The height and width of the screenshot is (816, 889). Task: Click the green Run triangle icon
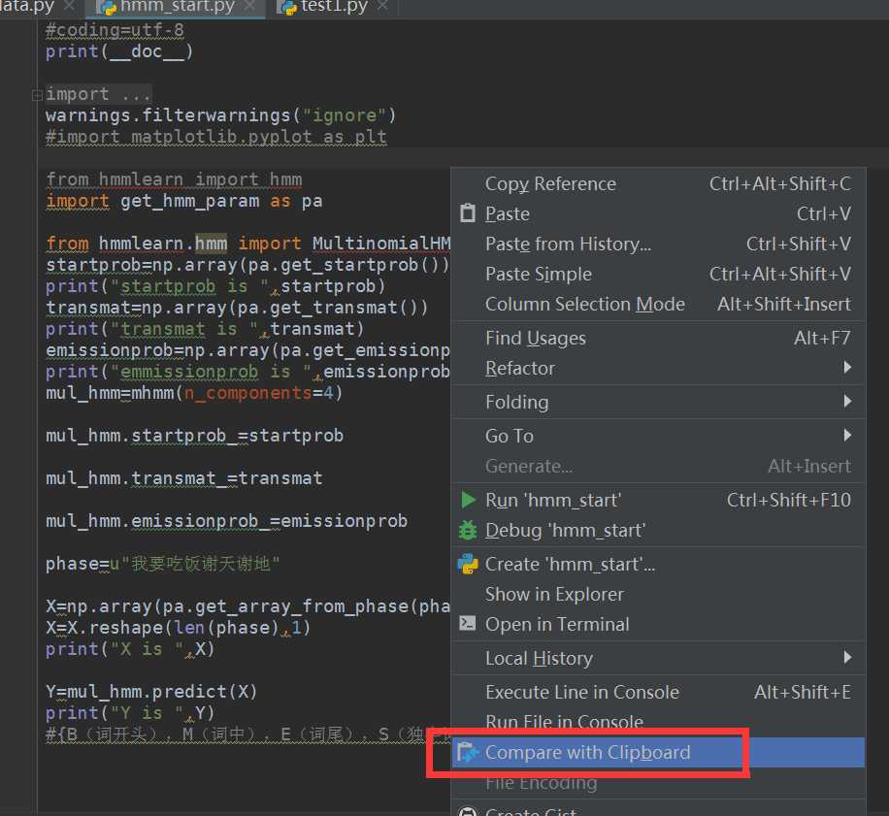pos(469,500)
